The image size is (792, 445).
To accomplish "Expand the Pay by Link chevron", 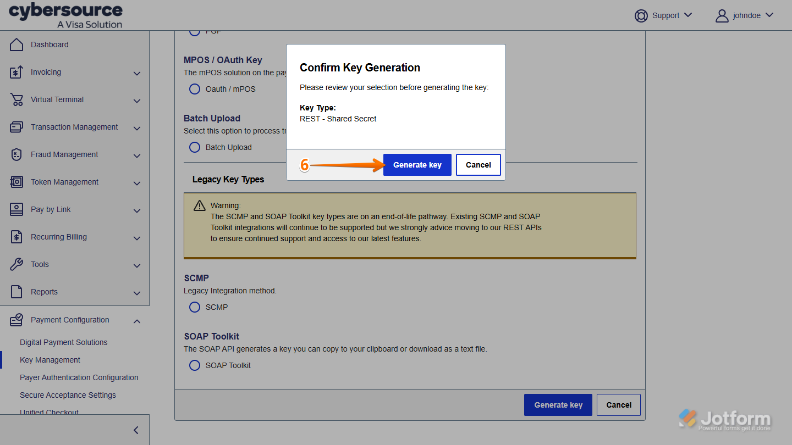I will coord(137,211).
